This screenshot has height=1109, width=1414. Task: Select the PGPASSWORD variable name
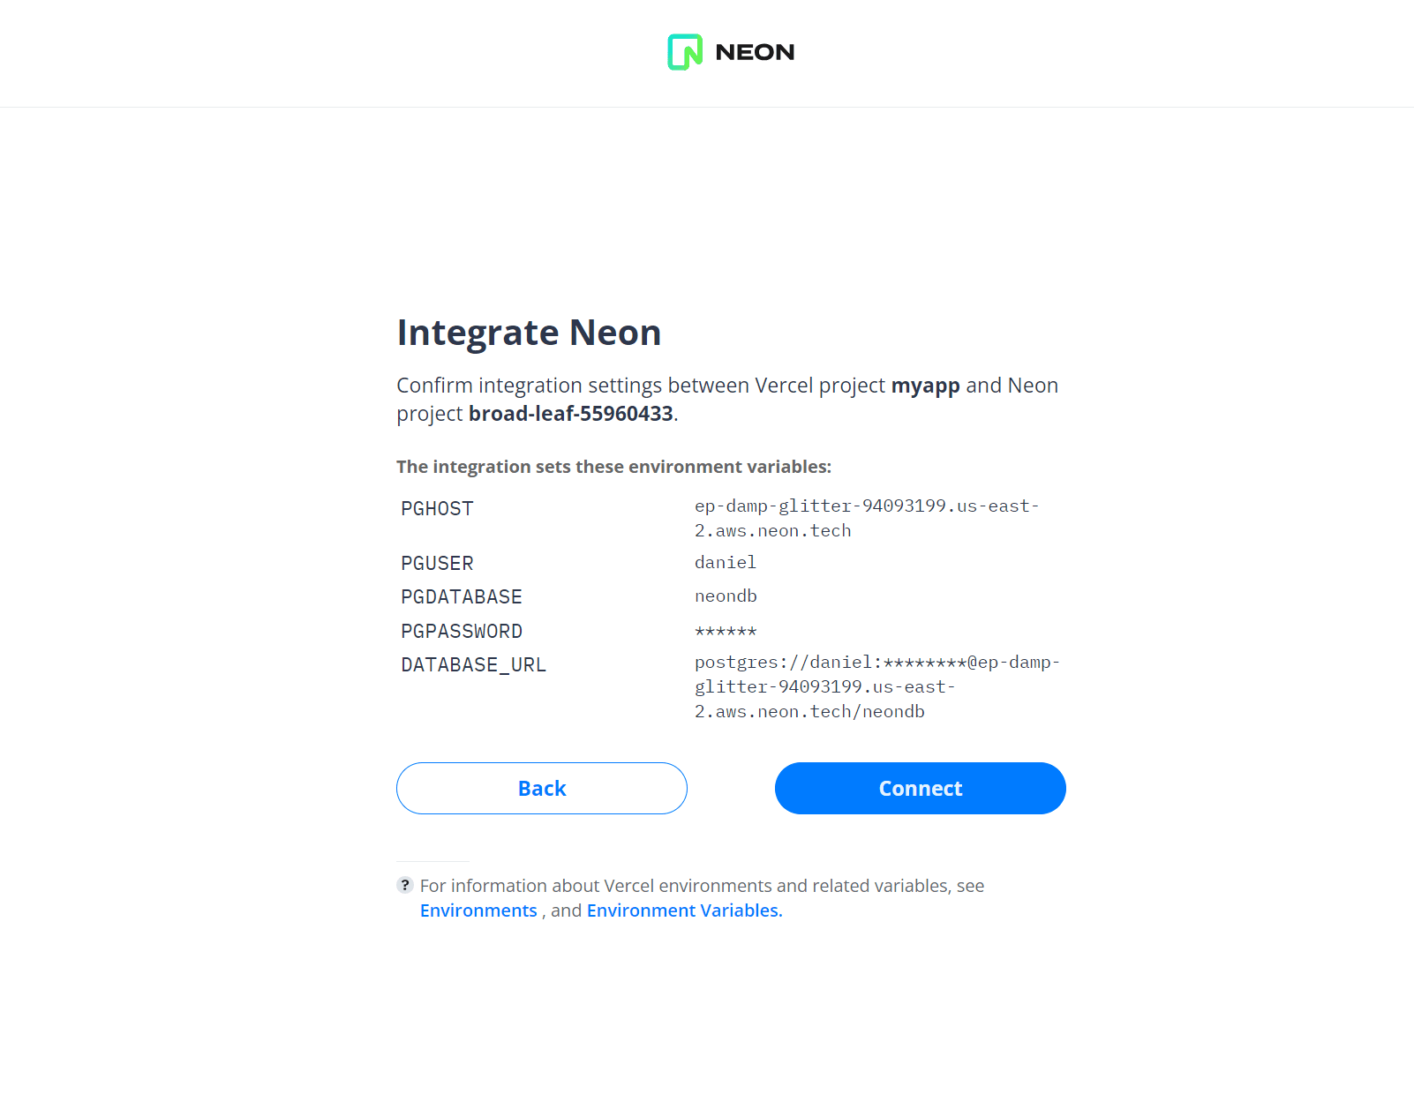(x=462, y=632)
